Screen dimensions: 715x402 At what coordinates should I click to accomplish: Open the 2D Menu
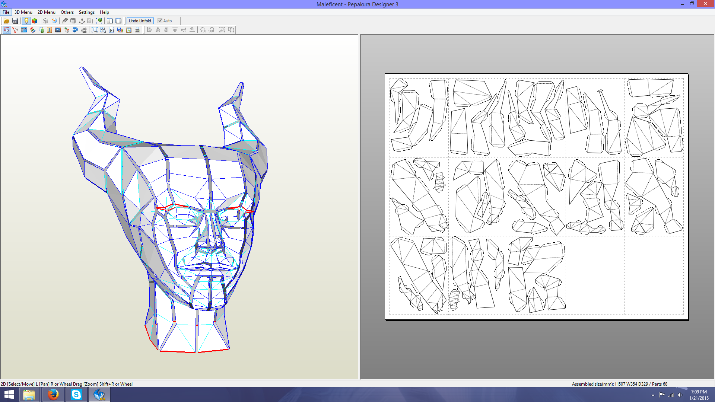[47, 12]
